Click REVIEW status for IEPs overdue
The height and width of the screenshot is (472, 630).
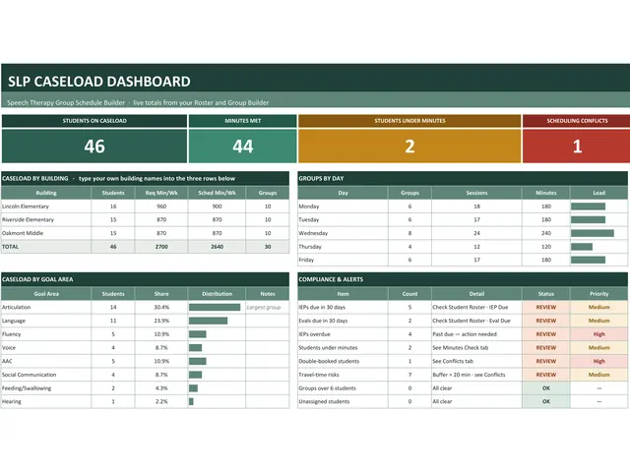tap(546, 334)
